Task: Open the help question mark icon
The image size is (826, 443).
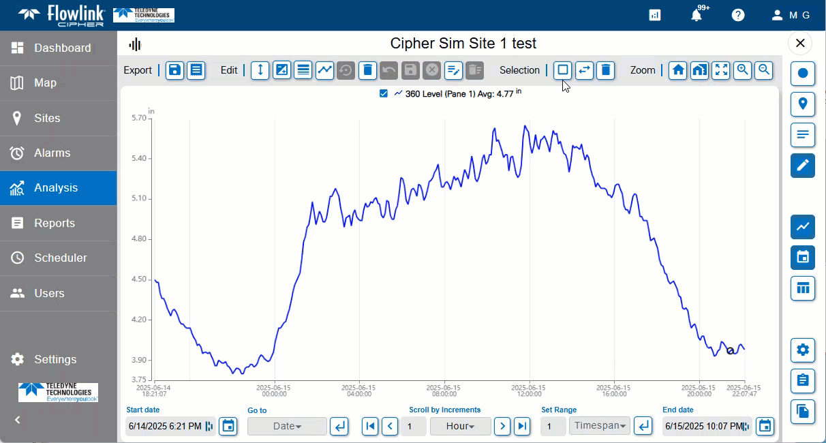Action: tap(738, 15)
